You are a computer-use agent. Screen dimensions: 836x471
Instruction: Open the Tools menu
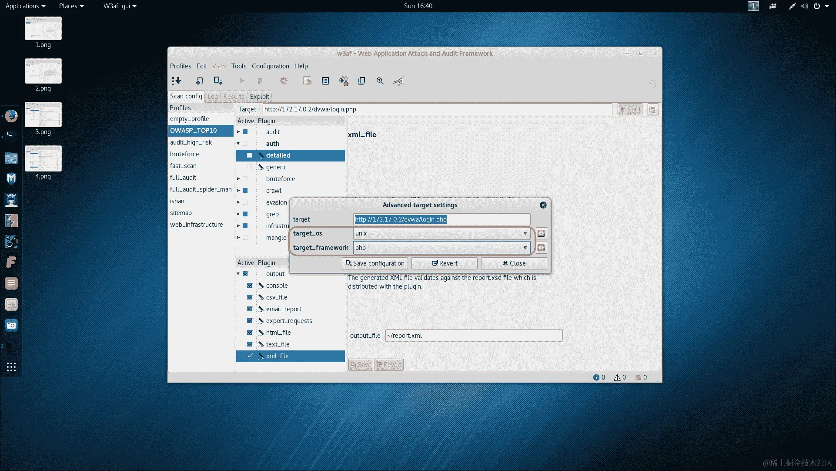coord(239,66)
